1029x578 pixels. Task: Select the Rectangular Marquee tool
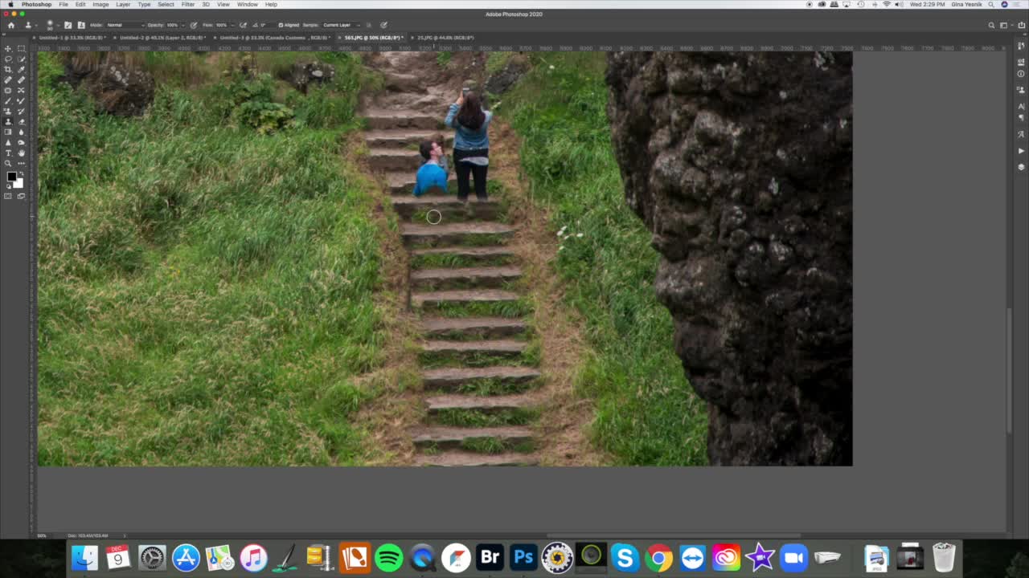click(21, 49)
